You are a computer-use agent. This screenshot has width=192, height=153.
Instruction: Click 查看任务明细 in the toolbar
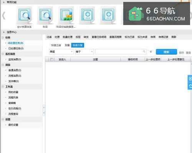pos(99,37)
